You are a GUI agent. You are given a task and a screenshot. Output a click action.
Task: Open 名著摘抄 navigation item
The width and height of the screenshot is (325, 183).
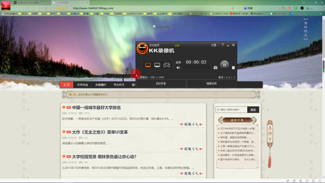[x=101, y=85]
